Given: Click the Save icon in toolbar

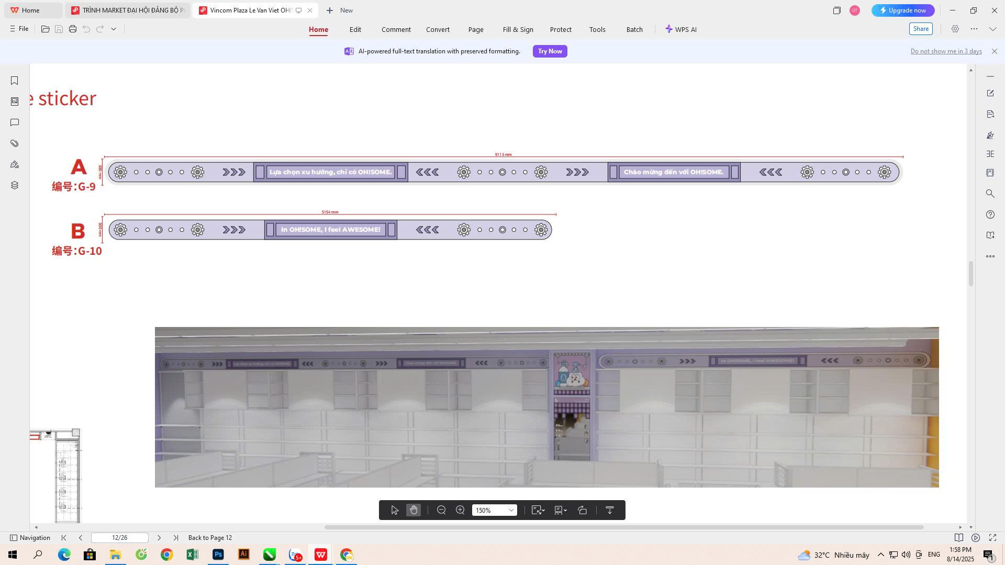Looking at the screenshot, I should click(59, 29).
